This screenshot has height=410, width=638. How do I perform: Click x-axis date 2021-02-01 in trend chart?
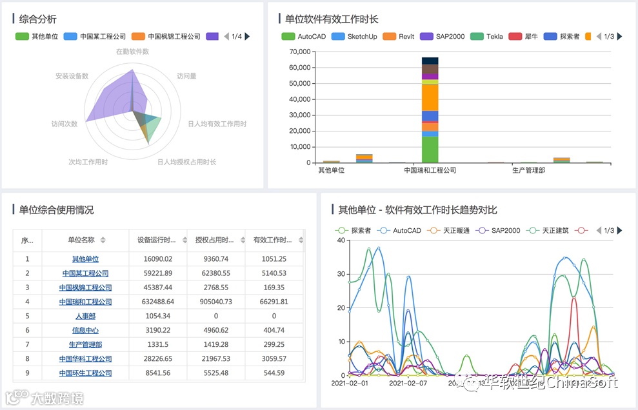point(350,383)
